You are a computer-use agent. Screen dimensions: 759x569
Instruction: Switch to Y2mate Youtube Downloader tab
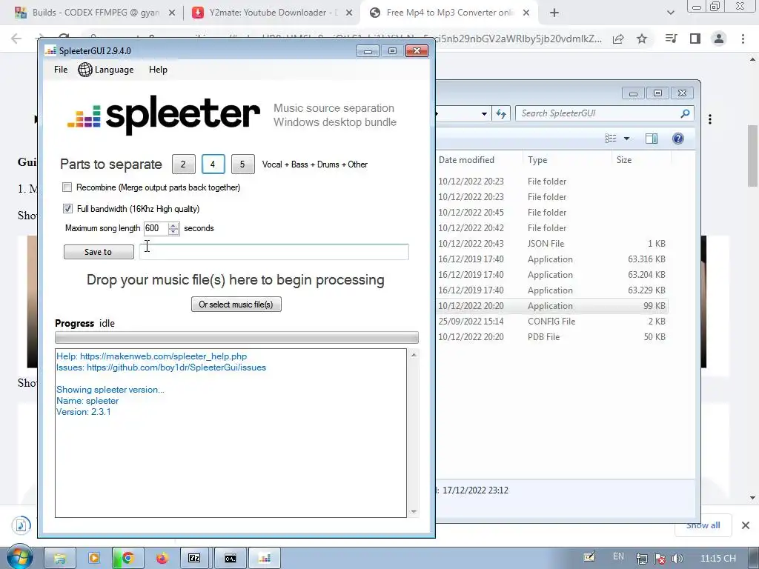tap(273, 13)
